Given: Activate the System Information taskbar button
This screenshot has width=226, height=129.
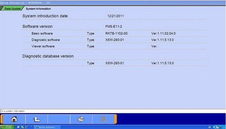Looking at the screenshot, I should (x=47, y=127).
